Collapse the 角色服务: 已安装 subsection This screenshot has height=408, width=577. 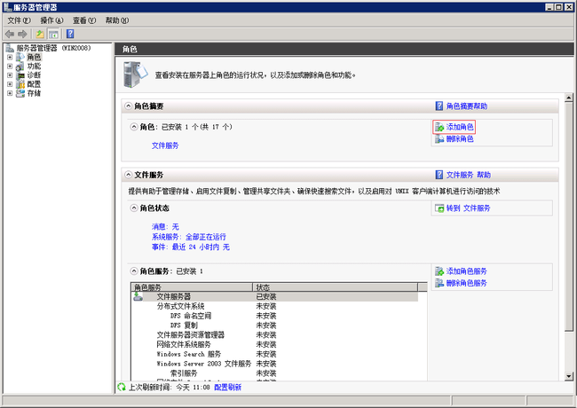tap(134, 271)
